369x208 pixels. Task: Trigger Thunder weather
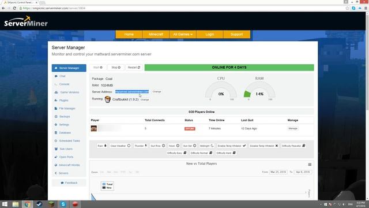click(x=141, y=146)
